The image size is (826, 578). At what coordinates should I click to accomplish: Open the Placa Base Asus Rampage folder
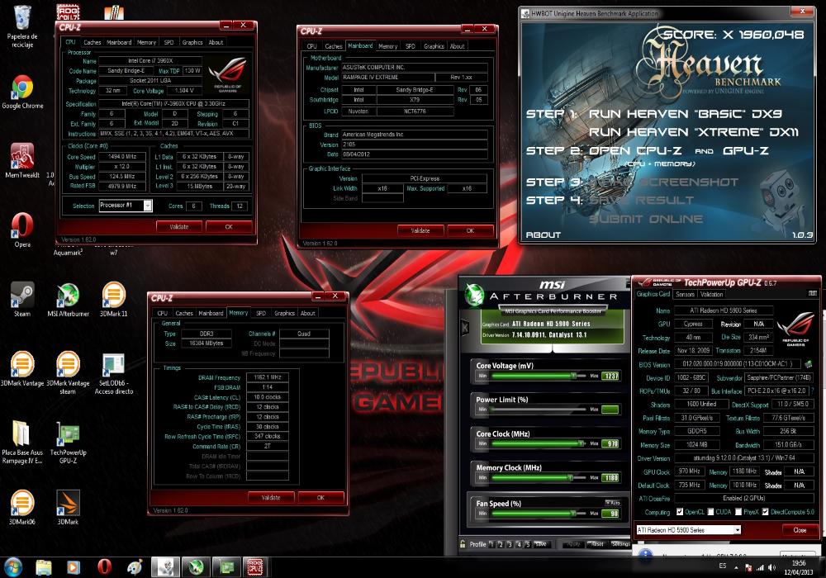pos(22,443)
